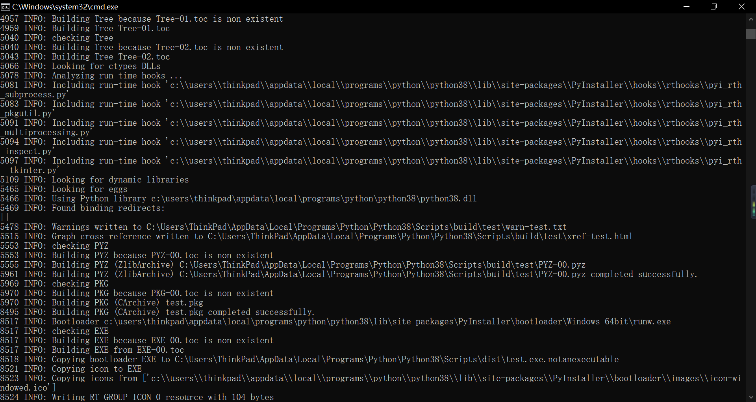Click the minimize button

point(687,6)
